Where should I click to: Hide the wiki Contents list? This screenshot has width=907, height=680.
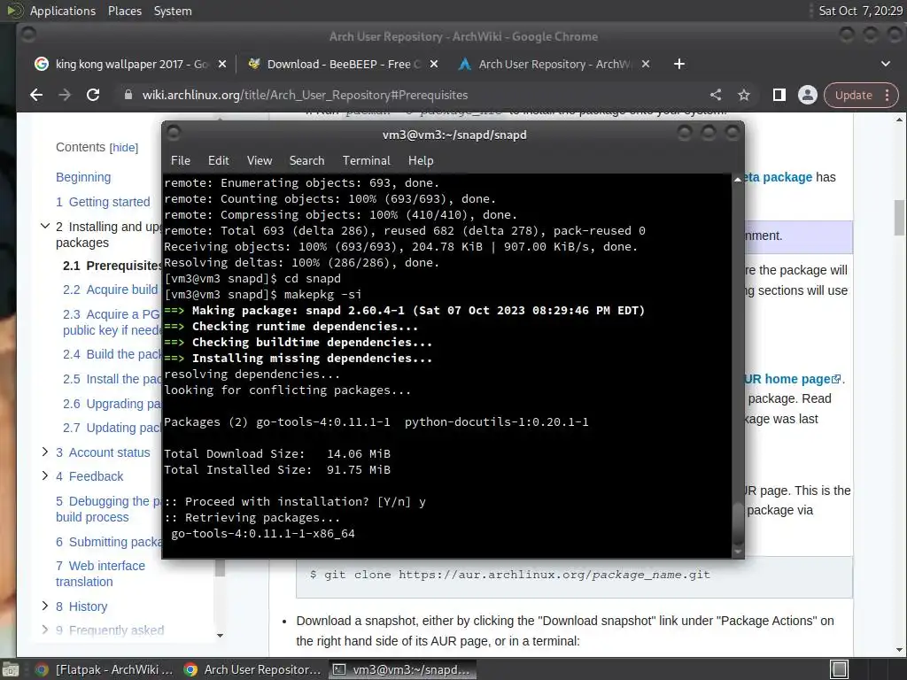pyautogui.click(x=124, y=148)
